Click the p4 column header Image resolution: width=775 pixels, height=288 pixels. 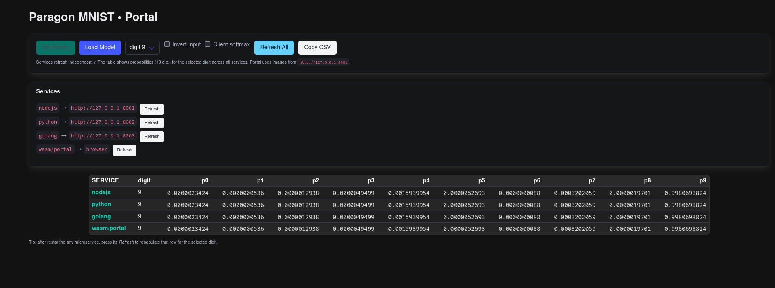click(x=426, y=180)
